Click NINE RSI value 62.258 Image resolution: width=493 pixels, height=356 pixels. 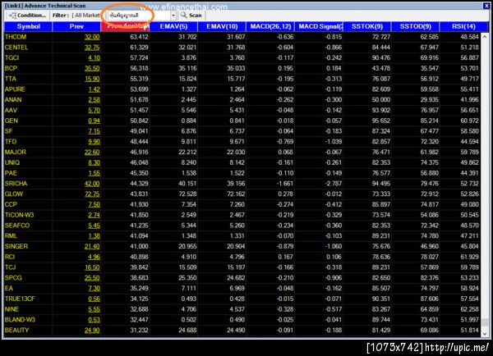470,309
